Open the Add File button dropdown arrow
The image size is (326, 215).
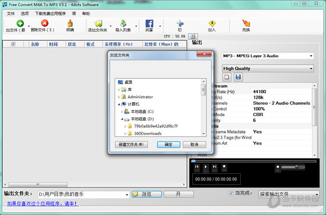coord(29,26)
